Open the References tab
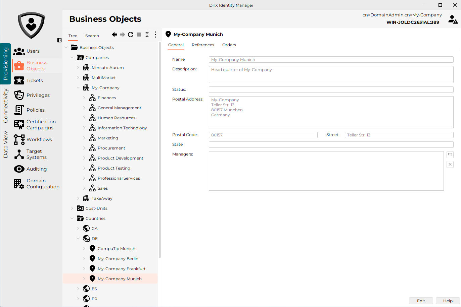 pos(203,45)
